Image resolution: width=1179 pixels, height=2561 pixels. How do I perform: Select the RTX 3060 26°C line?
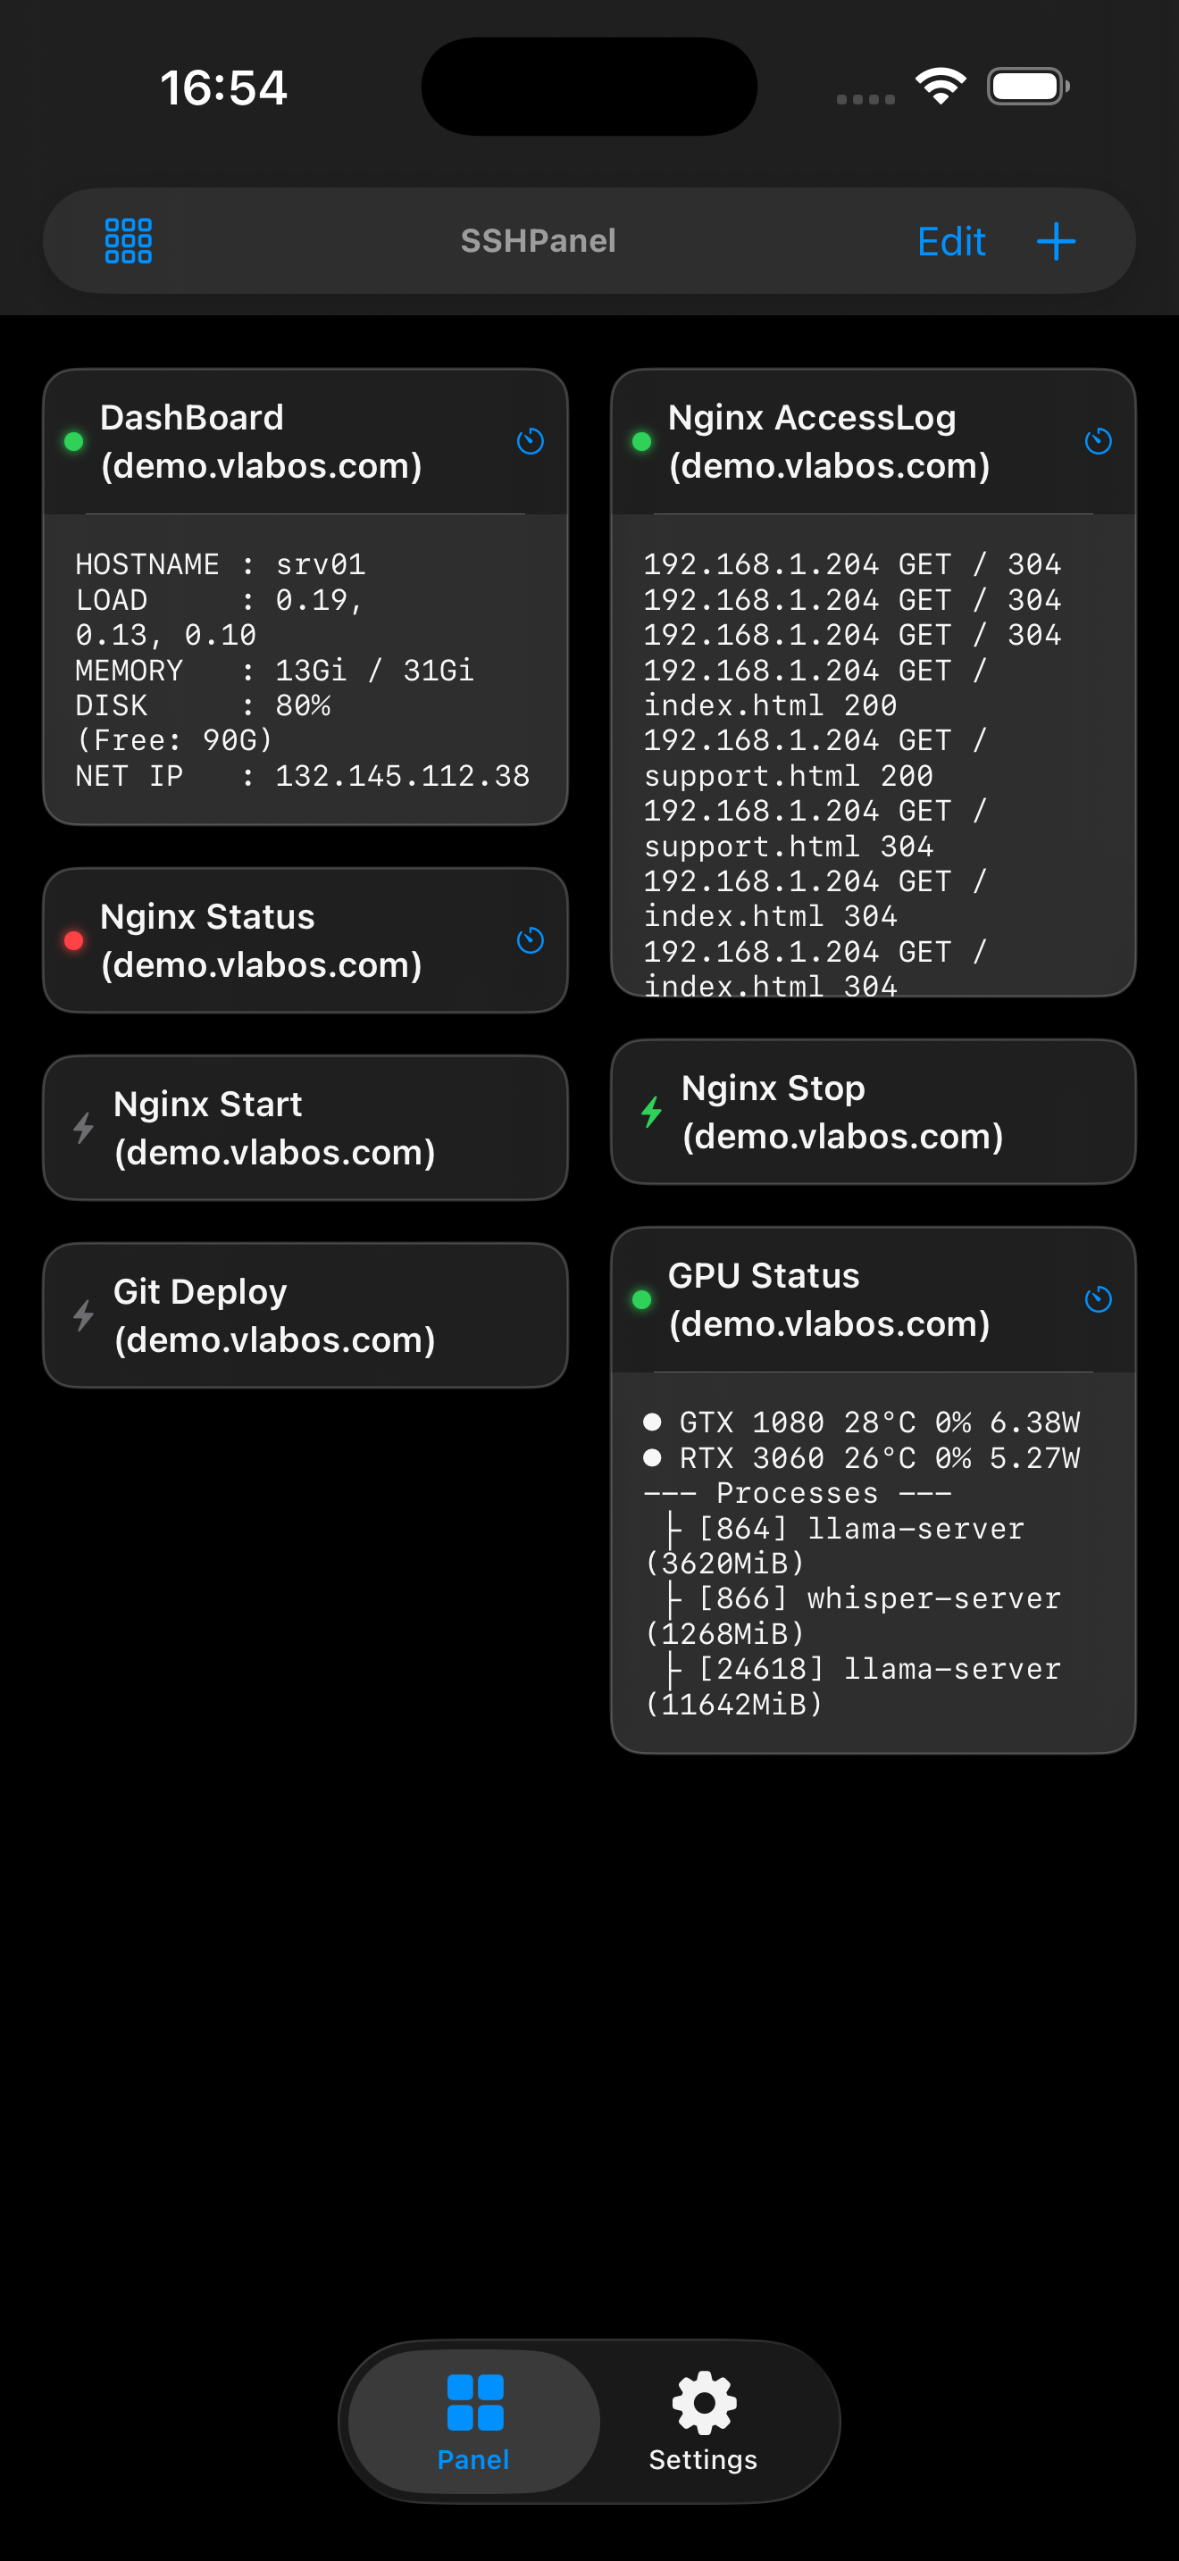861,1458
